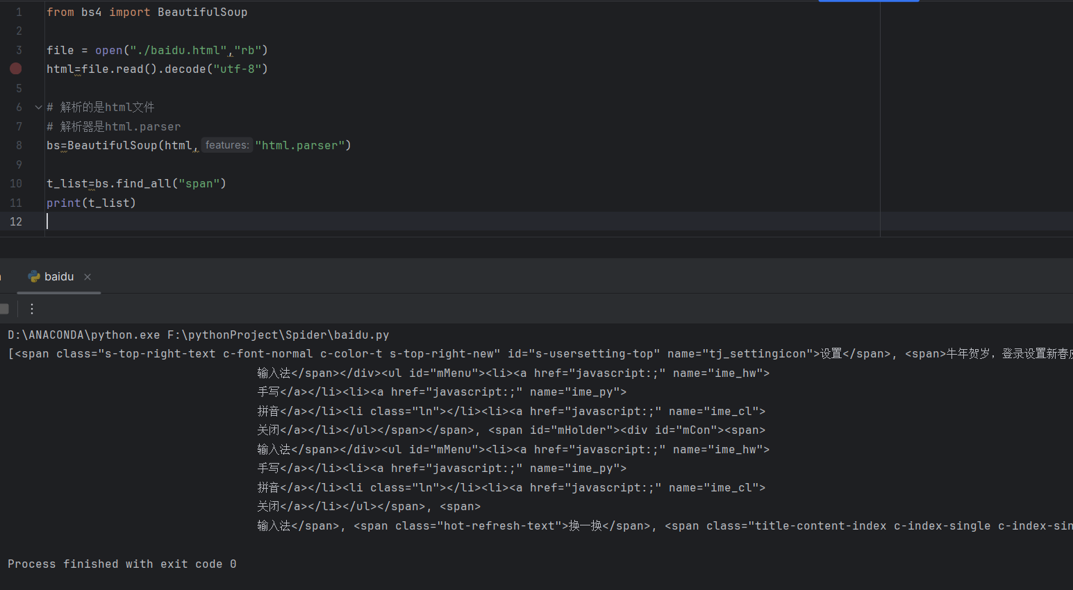The height and width of the screenshot is (590, 1073).
Task: Close the baidu run tab
Action: click(88, 277)
